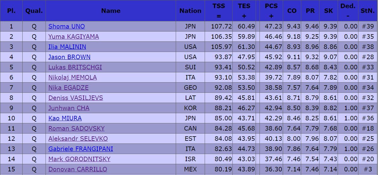Click Roman SADOVSKY link
The height and width of the screenshot is (175, 378).
[77, 128]
